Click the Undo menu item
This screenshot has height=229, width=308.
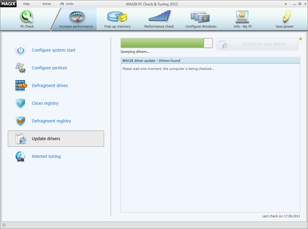pos(69,4)
